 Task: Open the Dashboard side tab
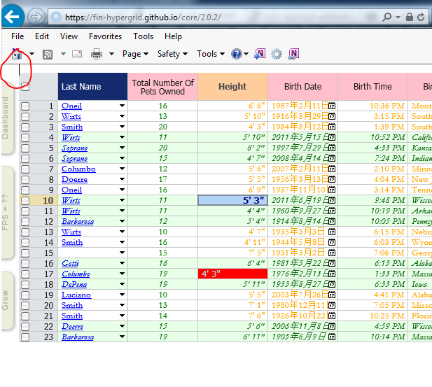(6, 118)
